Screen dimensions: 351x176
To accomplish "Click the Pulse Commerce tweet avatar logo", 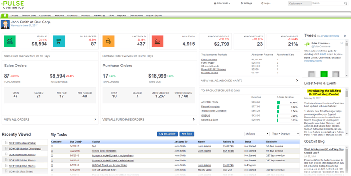I will [307, 44].
